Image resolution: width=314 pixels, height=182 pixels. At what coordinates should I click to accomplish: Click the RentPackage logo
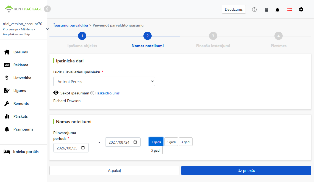tap(23, 9)
